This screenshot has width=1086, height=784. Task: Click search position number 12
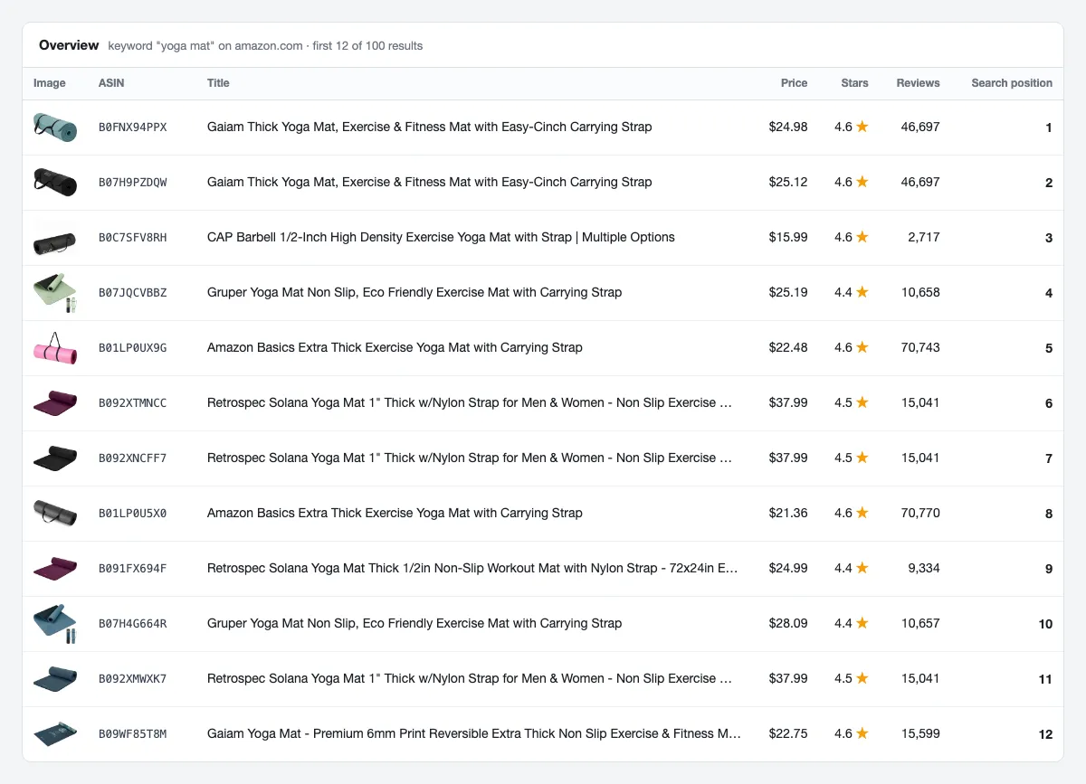[x=1045, y=734]
